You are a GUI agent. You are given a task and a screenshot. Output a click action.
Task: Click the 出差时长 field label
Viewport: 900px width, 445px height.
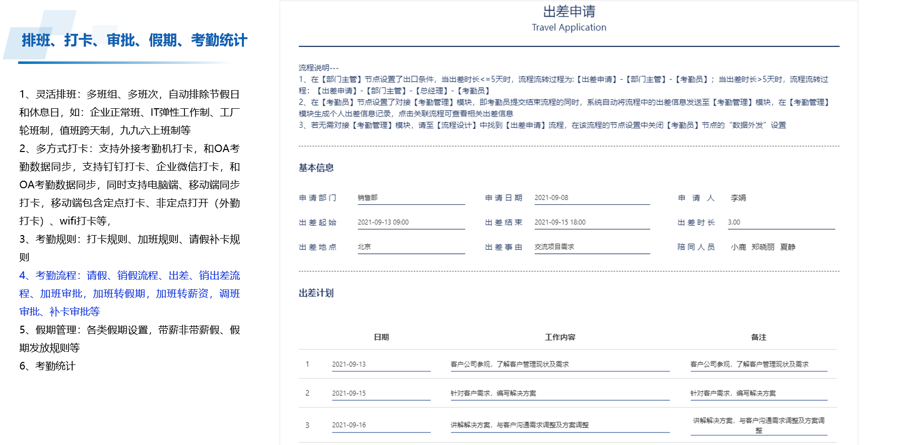click(696, 222)
